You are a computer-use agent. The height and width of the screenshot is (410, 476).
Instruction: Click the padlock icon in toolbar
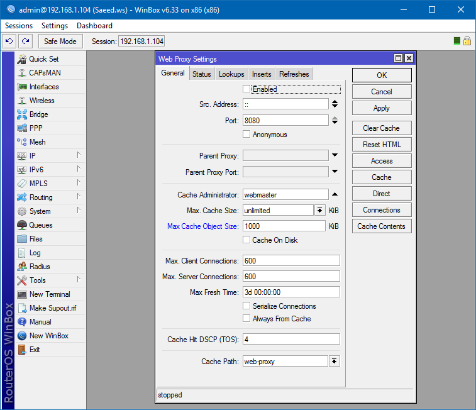(x=467, y=41)
